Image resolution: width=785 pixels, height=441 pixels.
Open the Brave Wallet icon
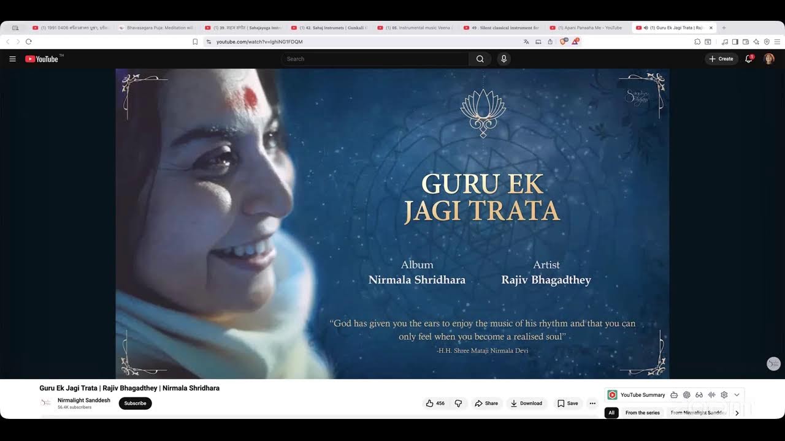(746, 42)
